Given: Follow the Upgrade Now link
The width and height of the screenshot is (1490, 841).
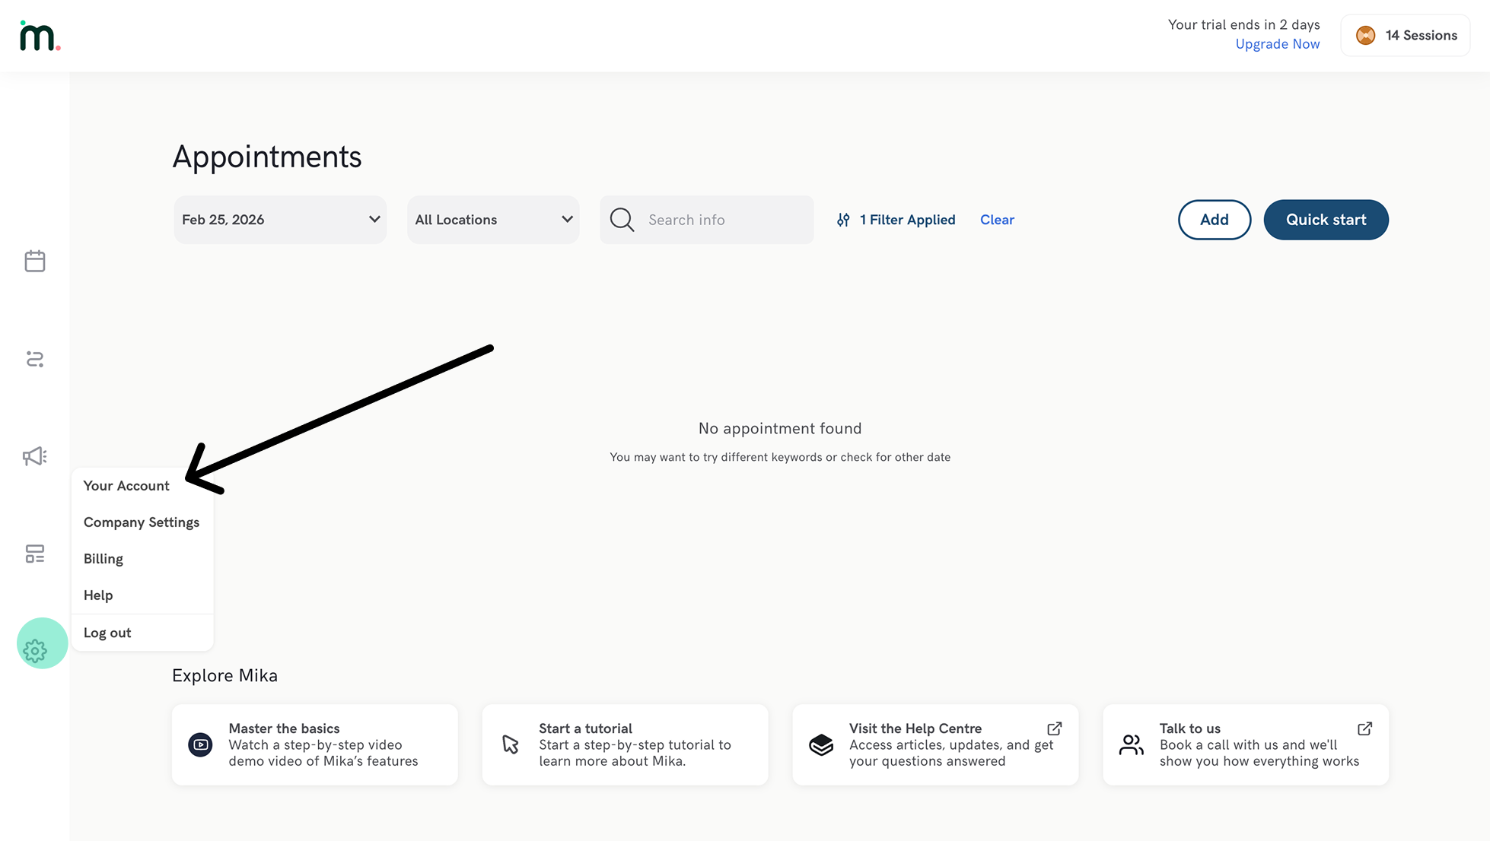Looking at the screenshot, I should (x=1277, y=44).
